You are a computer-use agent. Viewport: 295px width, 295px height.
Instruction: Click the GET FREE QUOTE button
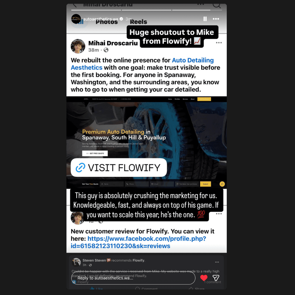click(x=95, y=153)
